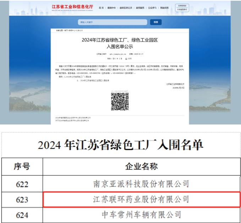Click the print icon below the title
Screen dimensions: 241x223
click(x=126, y=58)
